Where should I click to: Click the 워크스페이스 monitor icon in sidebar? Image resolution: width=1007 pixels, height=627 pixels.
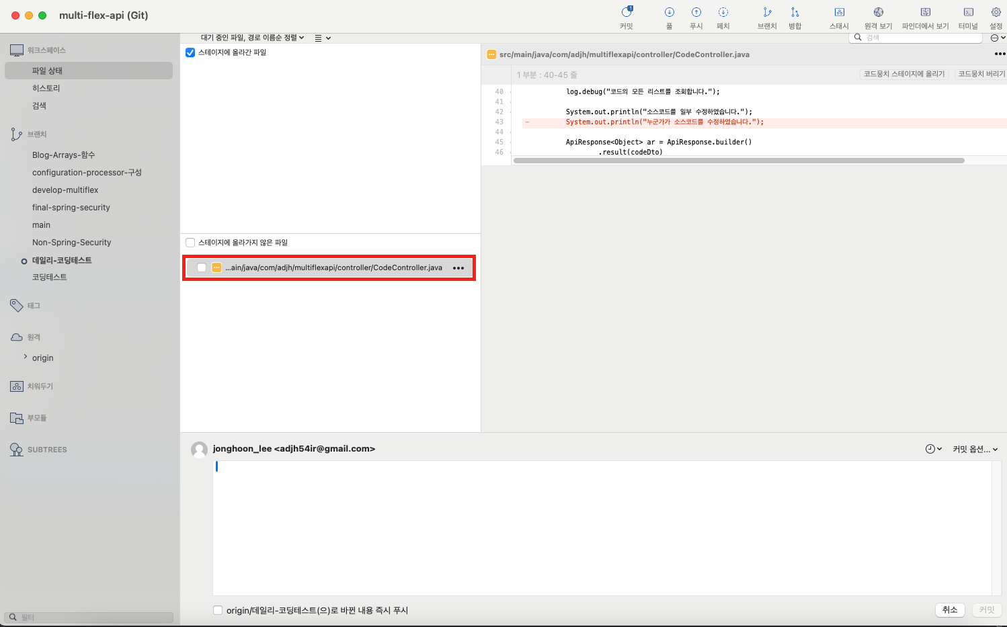(17, 50)
